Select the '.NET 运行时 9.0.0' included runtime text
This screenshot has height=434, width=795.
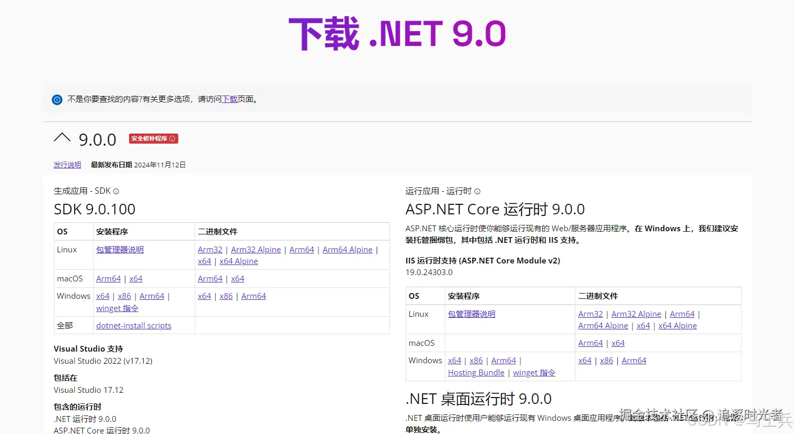[85, 419]
